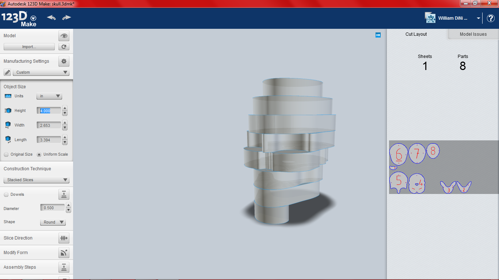Click the Undo arrow icon
Image resolution: width=499 pixels, height=280 pixels.
coord(52,17)
